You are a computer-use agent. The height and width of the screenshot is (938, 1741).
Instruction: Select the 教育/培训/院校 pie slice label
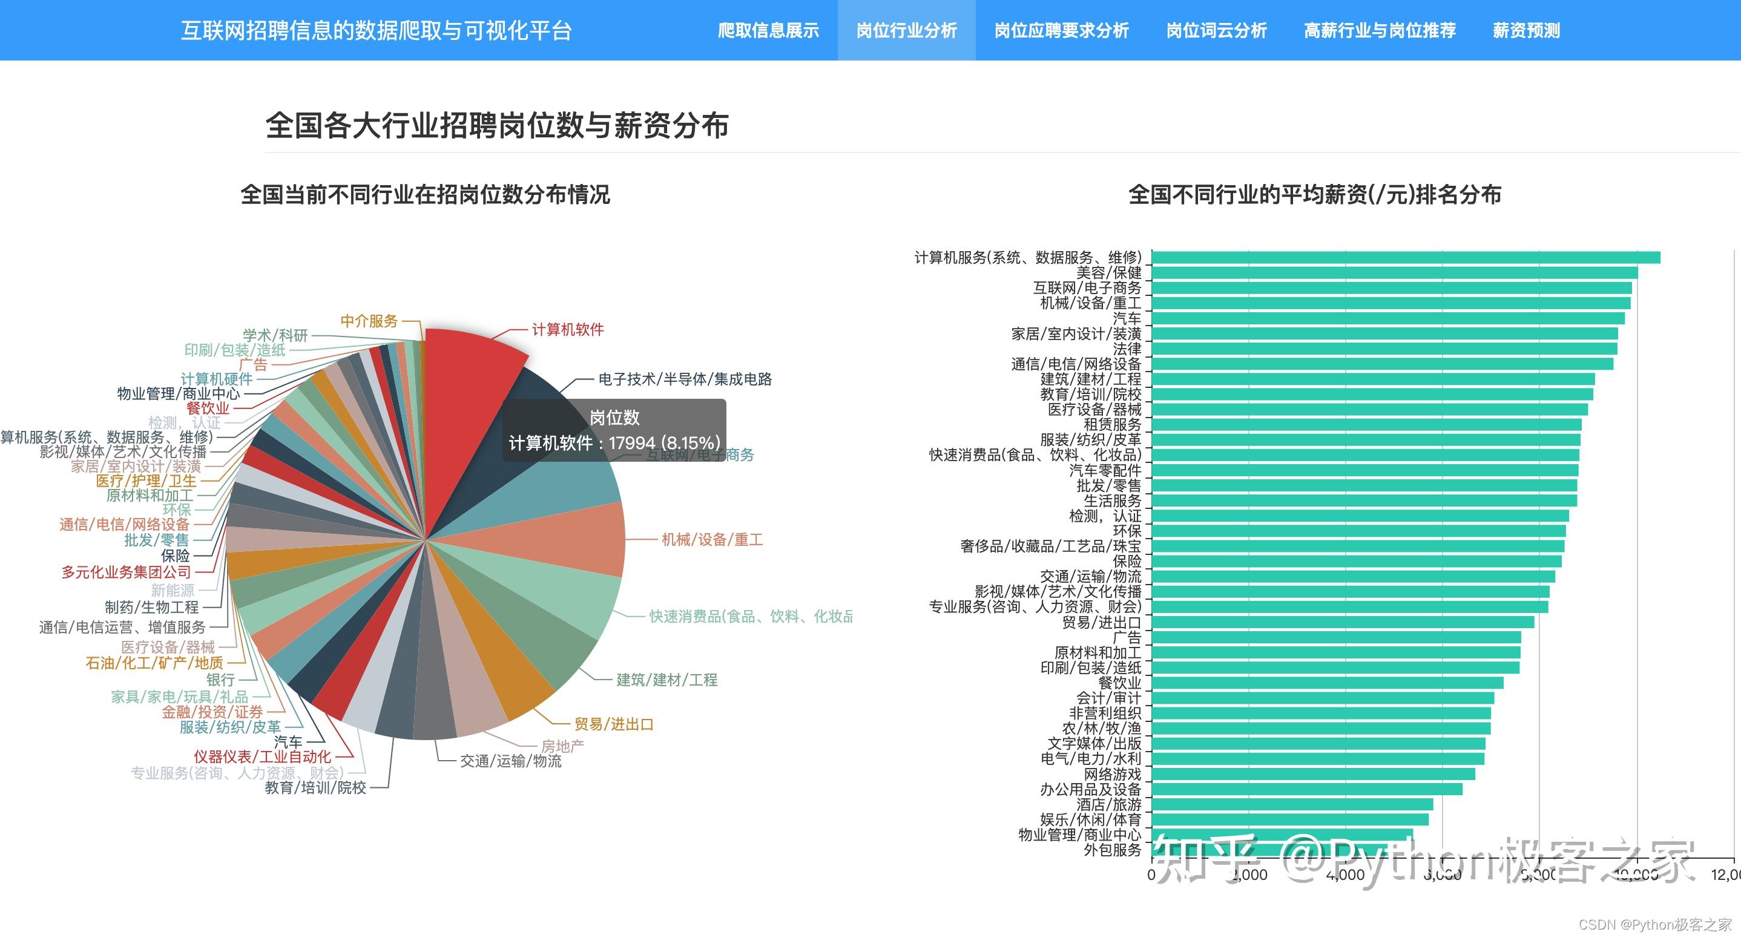[314, 787]
